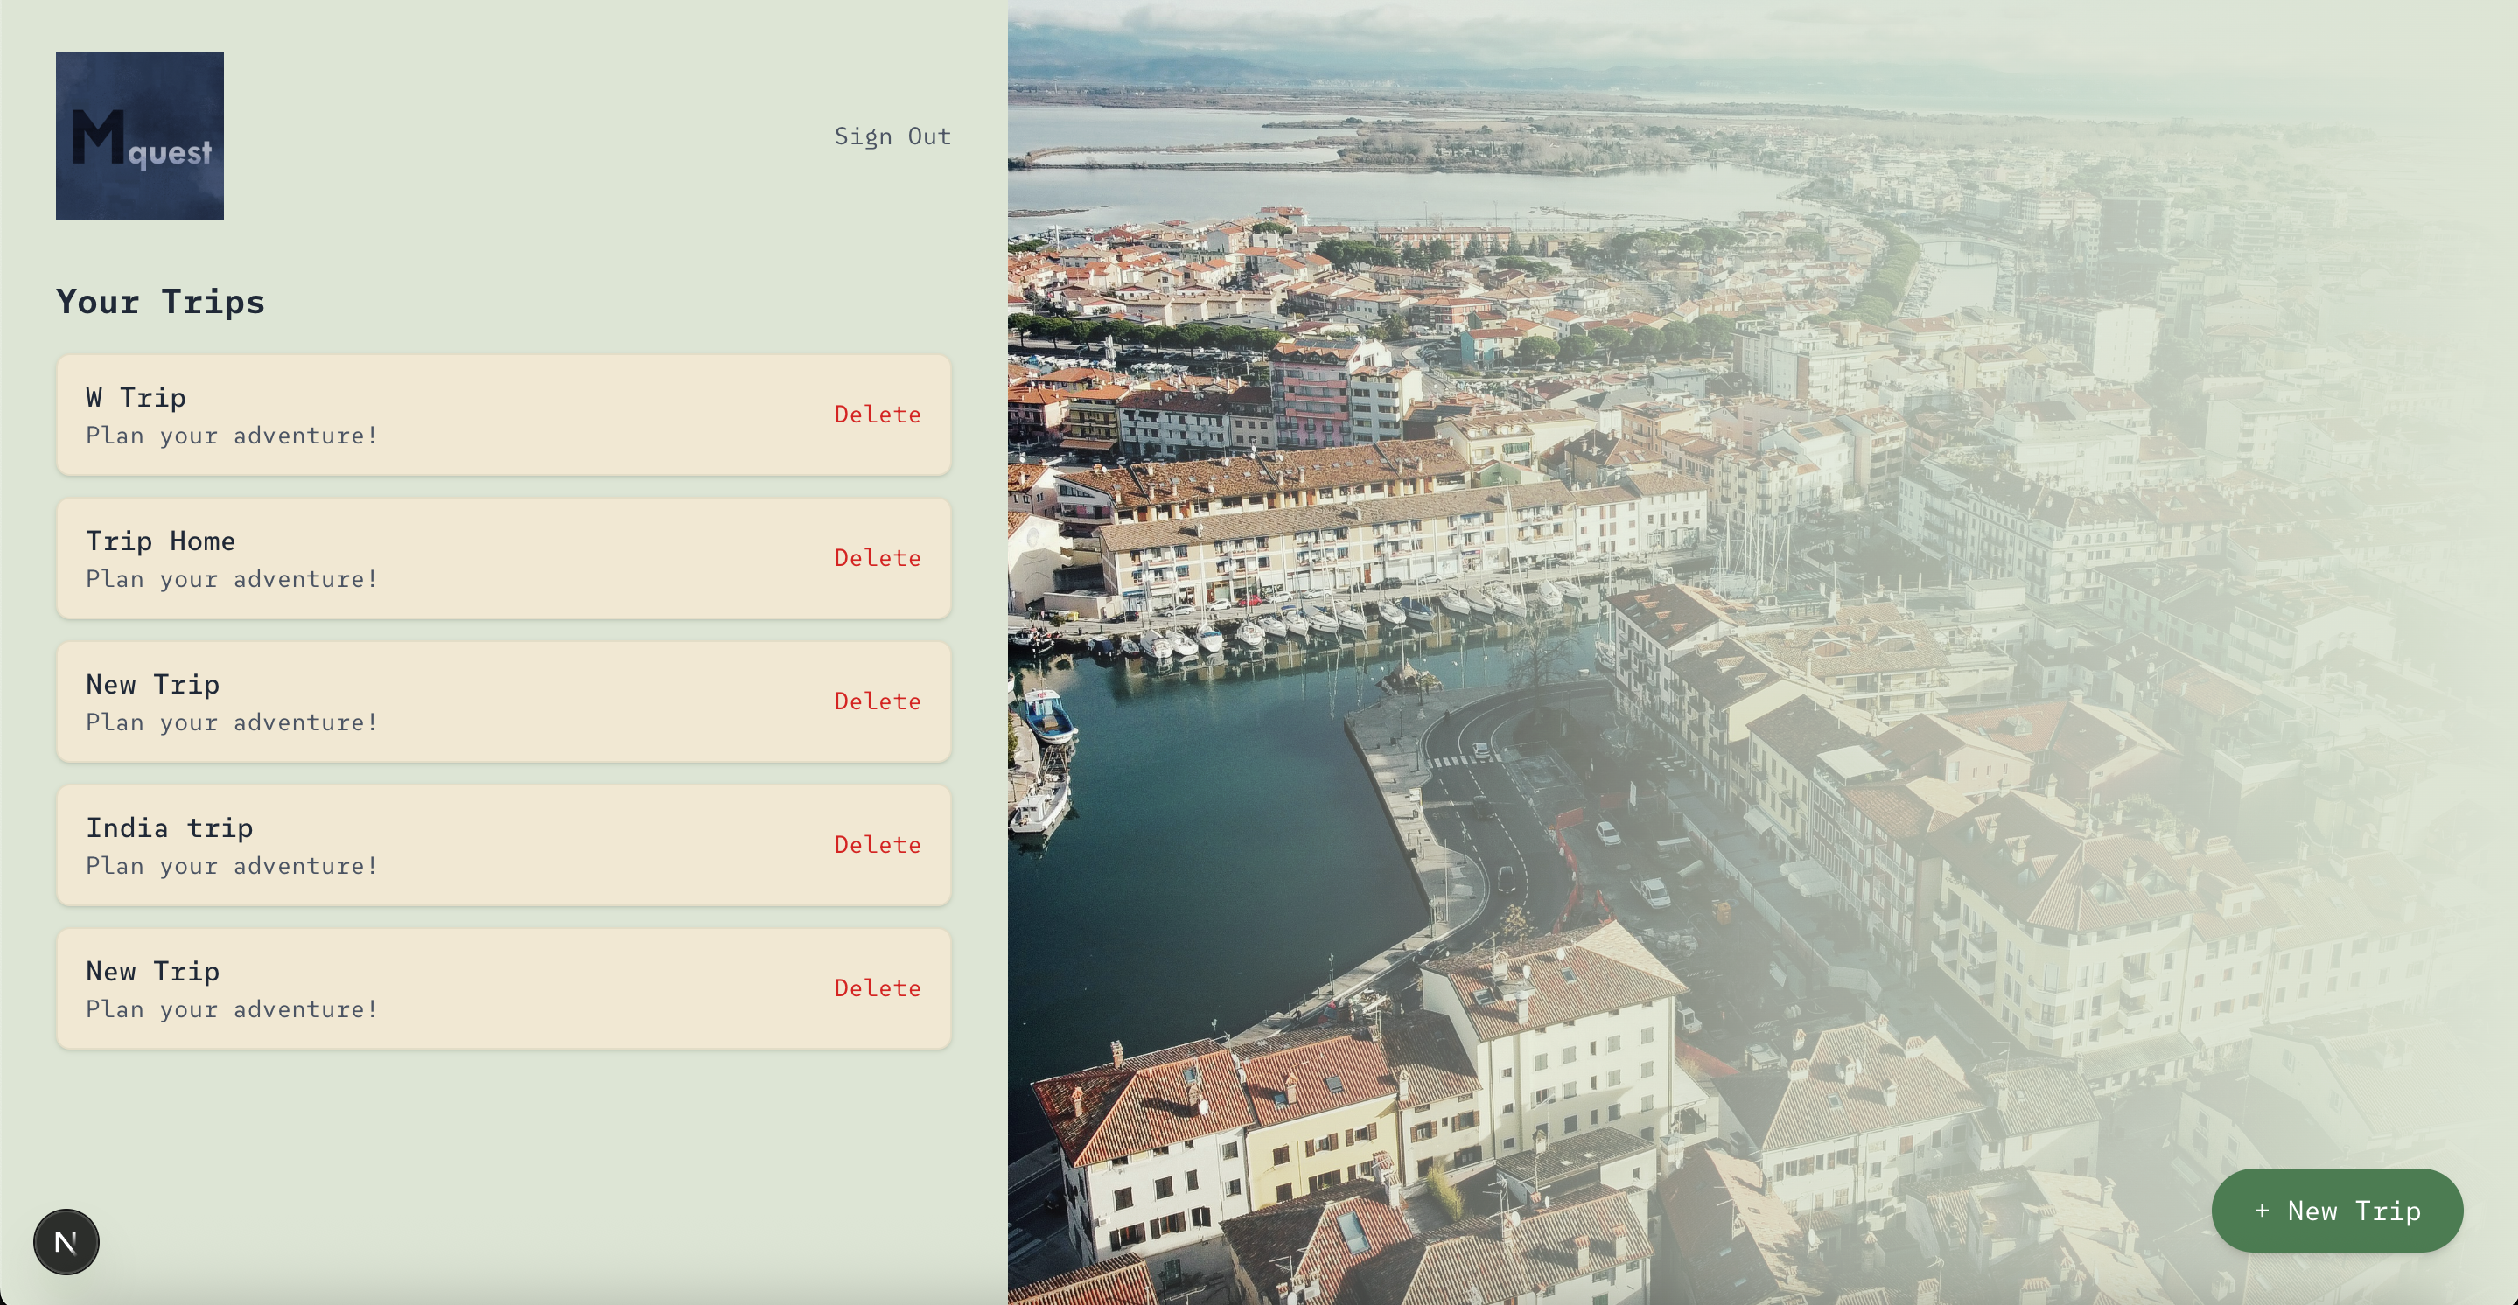2518x1305 pixels.
Task: Click the Mquest logo image
Action: click(140, 136)
